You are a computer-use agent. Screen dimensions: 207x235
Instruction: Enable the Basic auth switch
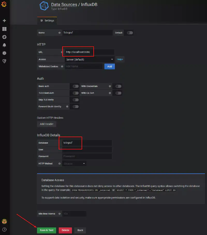[x=76, y=86]
